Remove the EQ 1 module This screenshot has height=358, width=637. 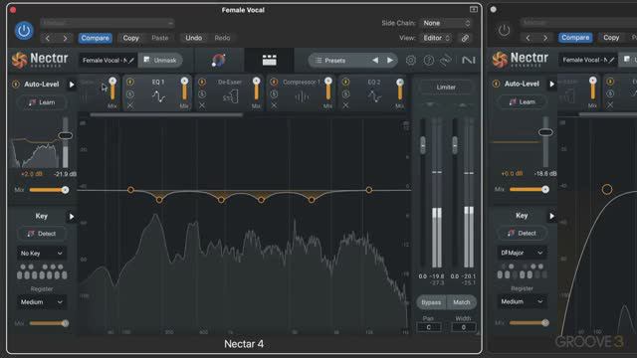(x=130, y=105)
